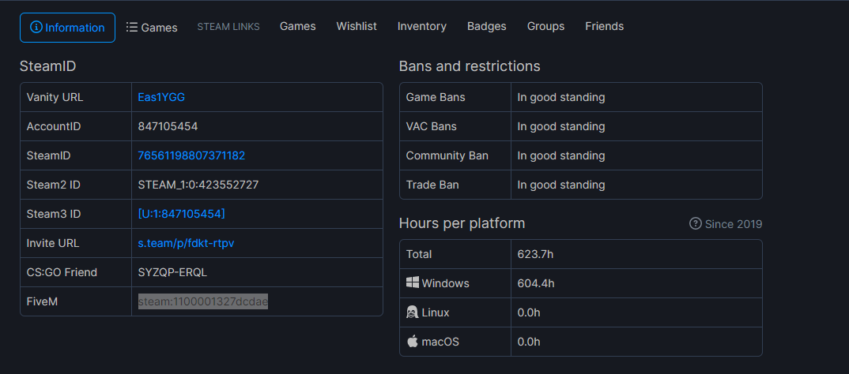The width and height of the screenshot is (849, 374).
Task: Click the list icon beside Games tab
Action: coord(131,27)
